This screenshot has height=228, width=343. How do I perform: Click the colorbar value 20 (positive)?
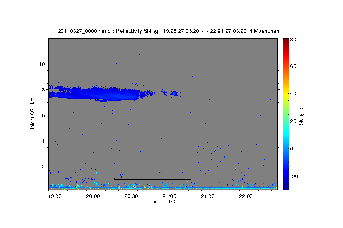coord(293,121)
